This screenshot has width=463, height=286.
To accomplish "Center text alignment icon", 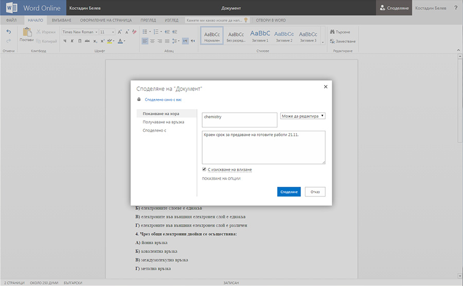I will [152, 41].
